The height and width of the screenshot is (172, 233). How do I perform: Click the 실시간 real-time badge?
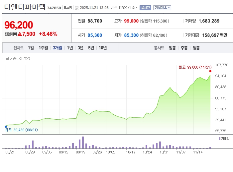[146, 8]
